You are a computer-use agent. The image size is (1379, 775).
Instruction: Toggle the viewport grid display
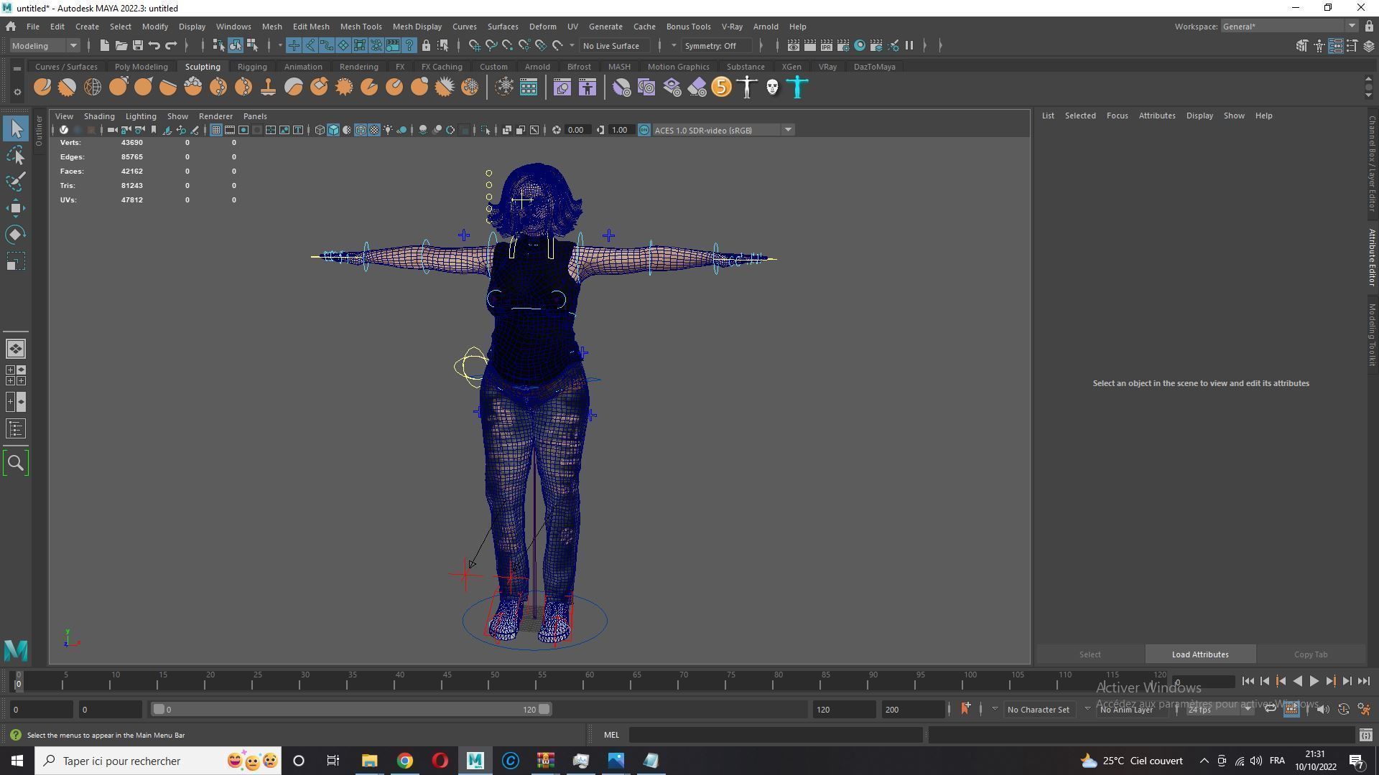[x=215, y=130]
